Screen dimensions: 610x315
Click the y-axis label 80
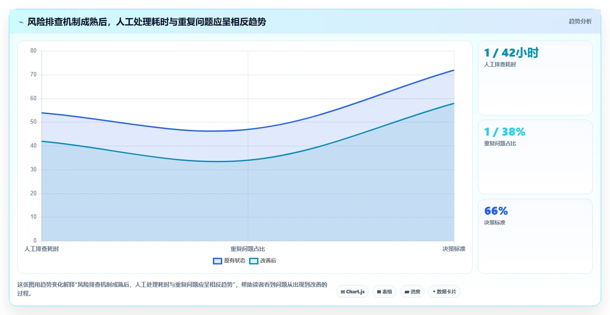[34, 51]
